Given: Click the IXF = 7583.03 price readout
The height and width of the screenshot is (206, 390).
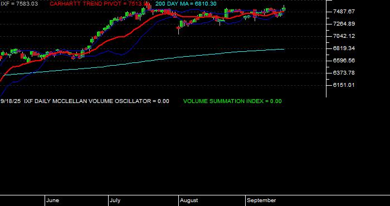Looking at the screenshot, I should (x=19, y=4).
